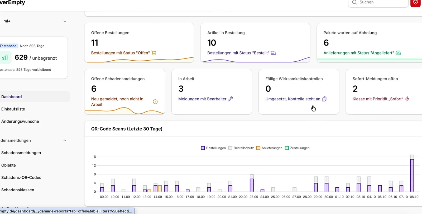Click the green bar chart usage icon

pos(5,58)
